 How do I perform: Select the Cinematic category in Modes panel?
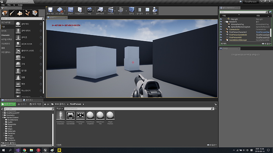pyautogui.click(x=6, y=35)
